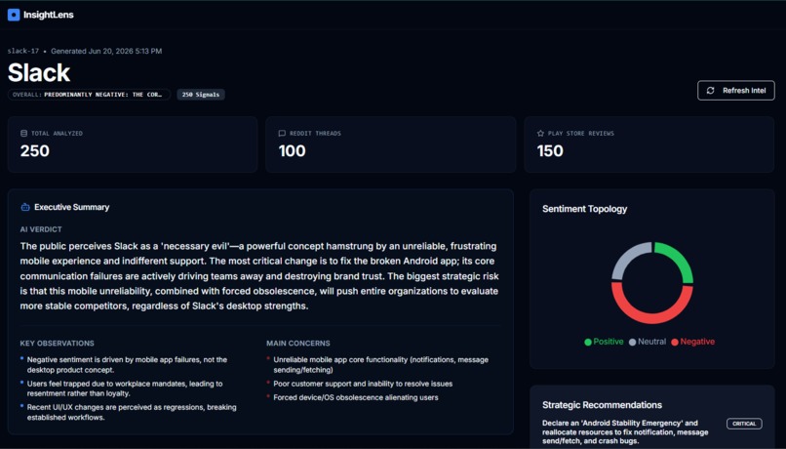Click 'Unreliable mobile app core functionality' concern
The height and width of the screenshot is (449, 786).
point(381,365)
